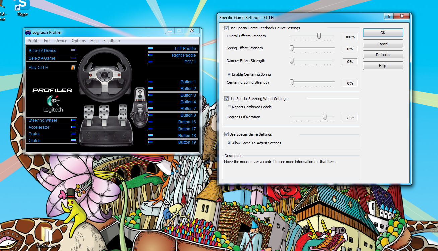Click the Centering Spring Strength slider
The image size is (438, 251).
point(292,82)
